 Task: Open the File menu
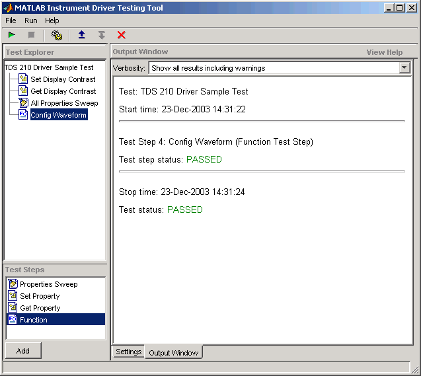pyautogui.click(x=11, y=21)
